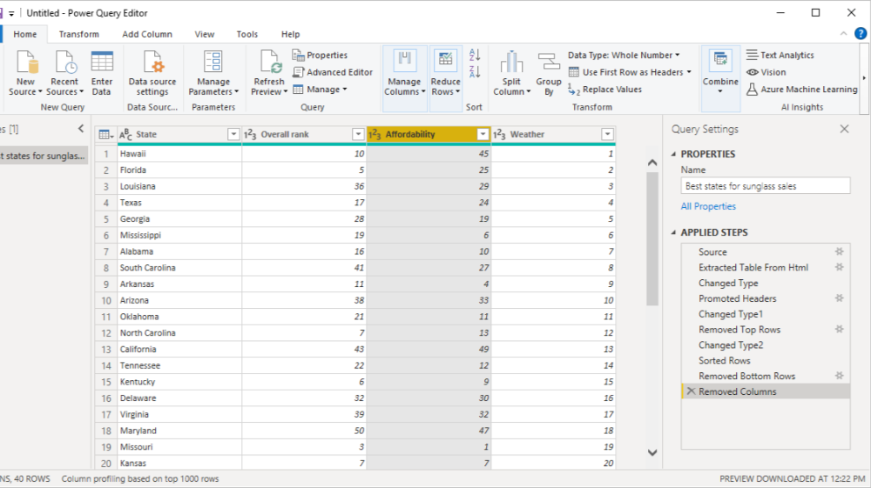Open gear for Extracted Table From Html
This screenshot has height=488, width=871.
point(840,267)
